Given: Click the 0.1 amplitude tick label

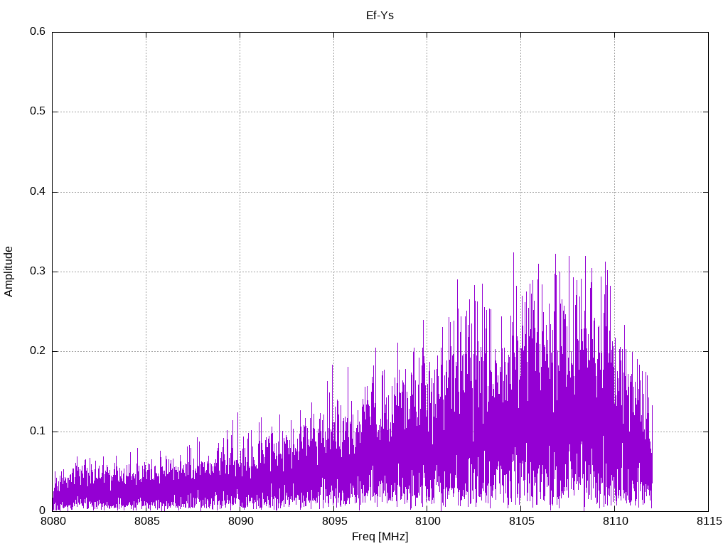Looking at the screenshot, I should (x=38, y=432).
